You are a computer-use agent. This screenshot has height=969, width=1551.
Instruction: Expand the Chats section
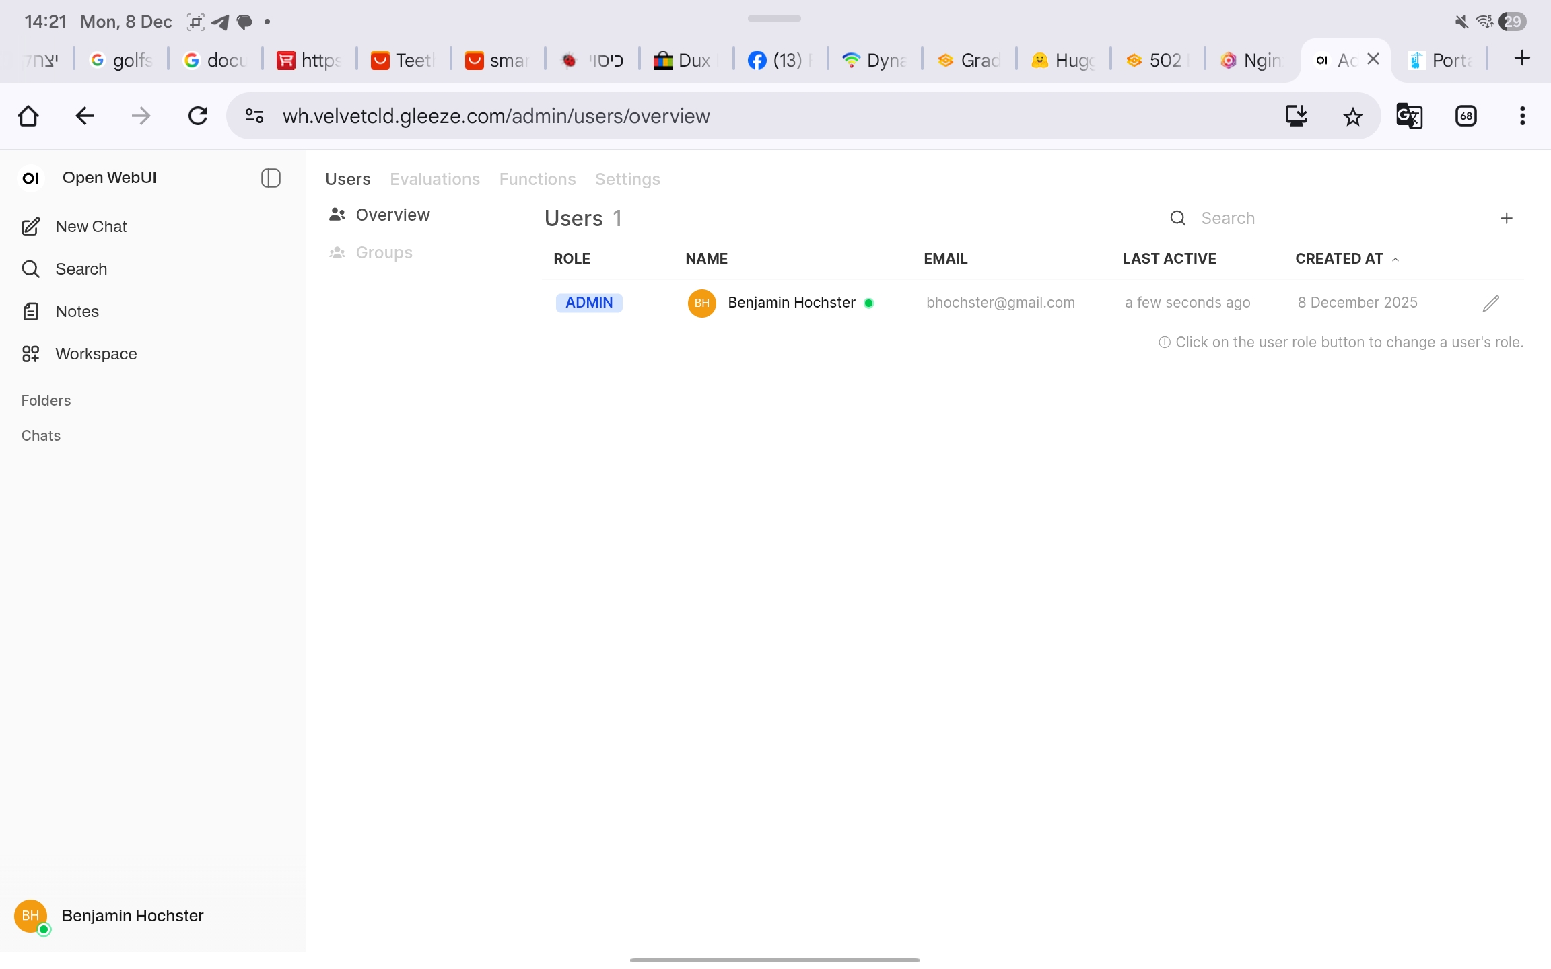pos(41,435)
